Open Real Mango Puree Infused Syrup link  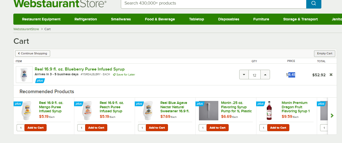[x=51, y=107]
